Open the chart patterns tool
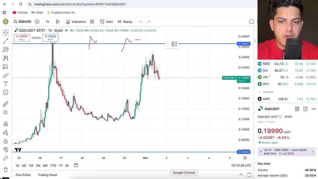Viewport: 318px width, 179px height. pyautogui.click(x=6, y=58)
